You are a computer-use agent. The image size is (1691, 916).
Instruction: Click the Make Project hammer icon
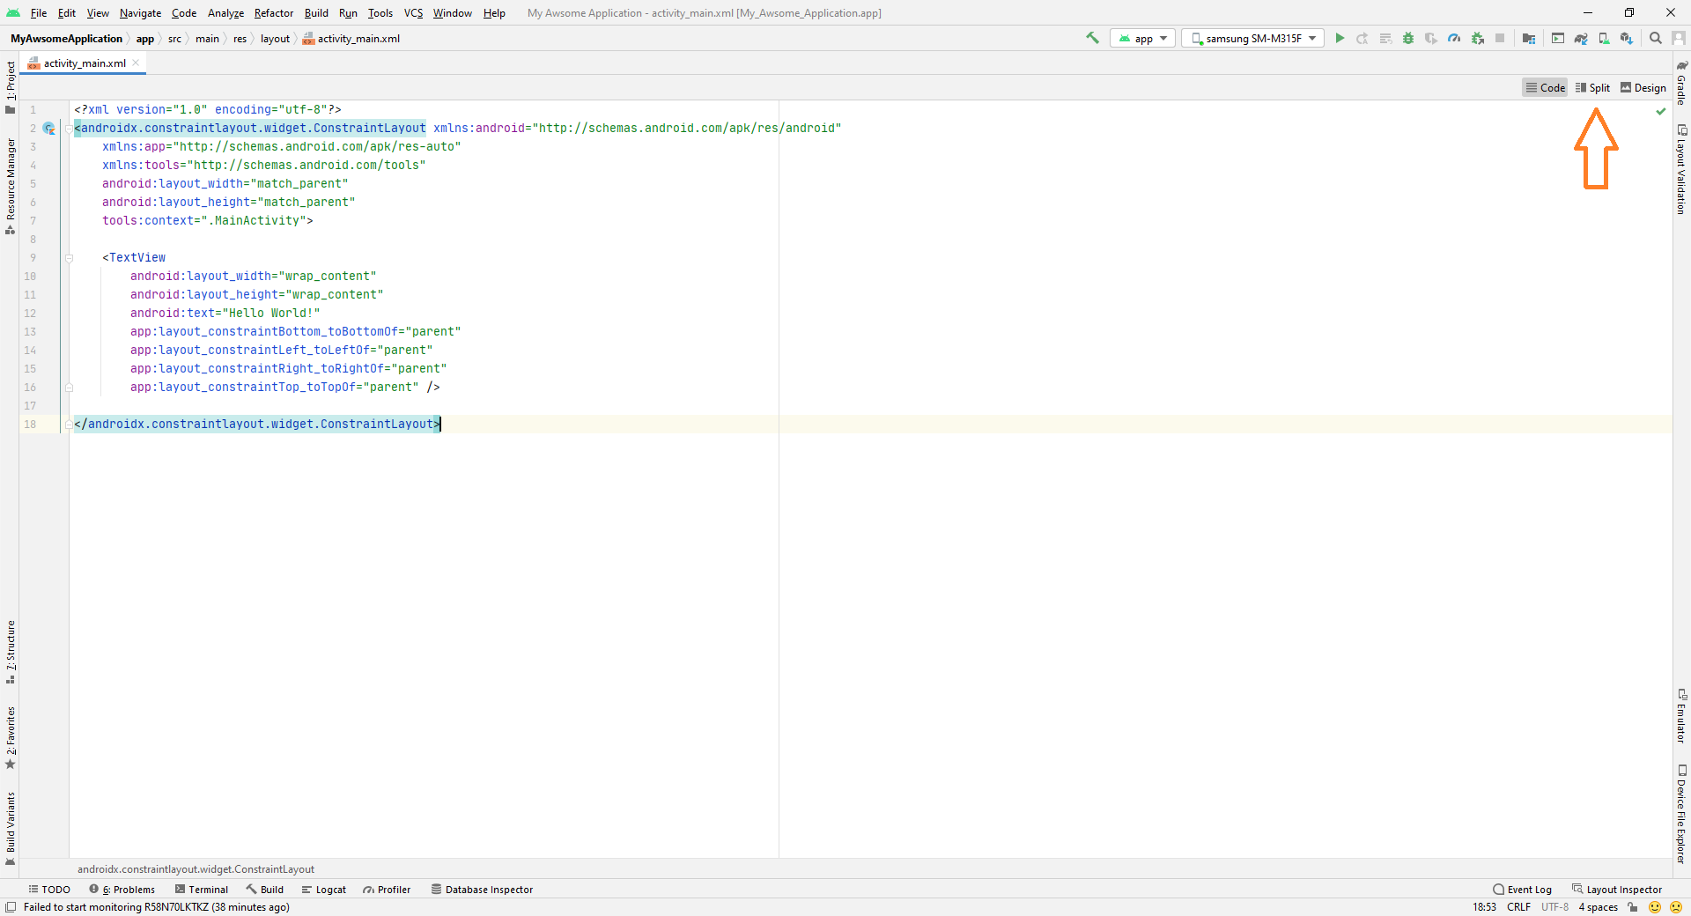[1092, 38]
